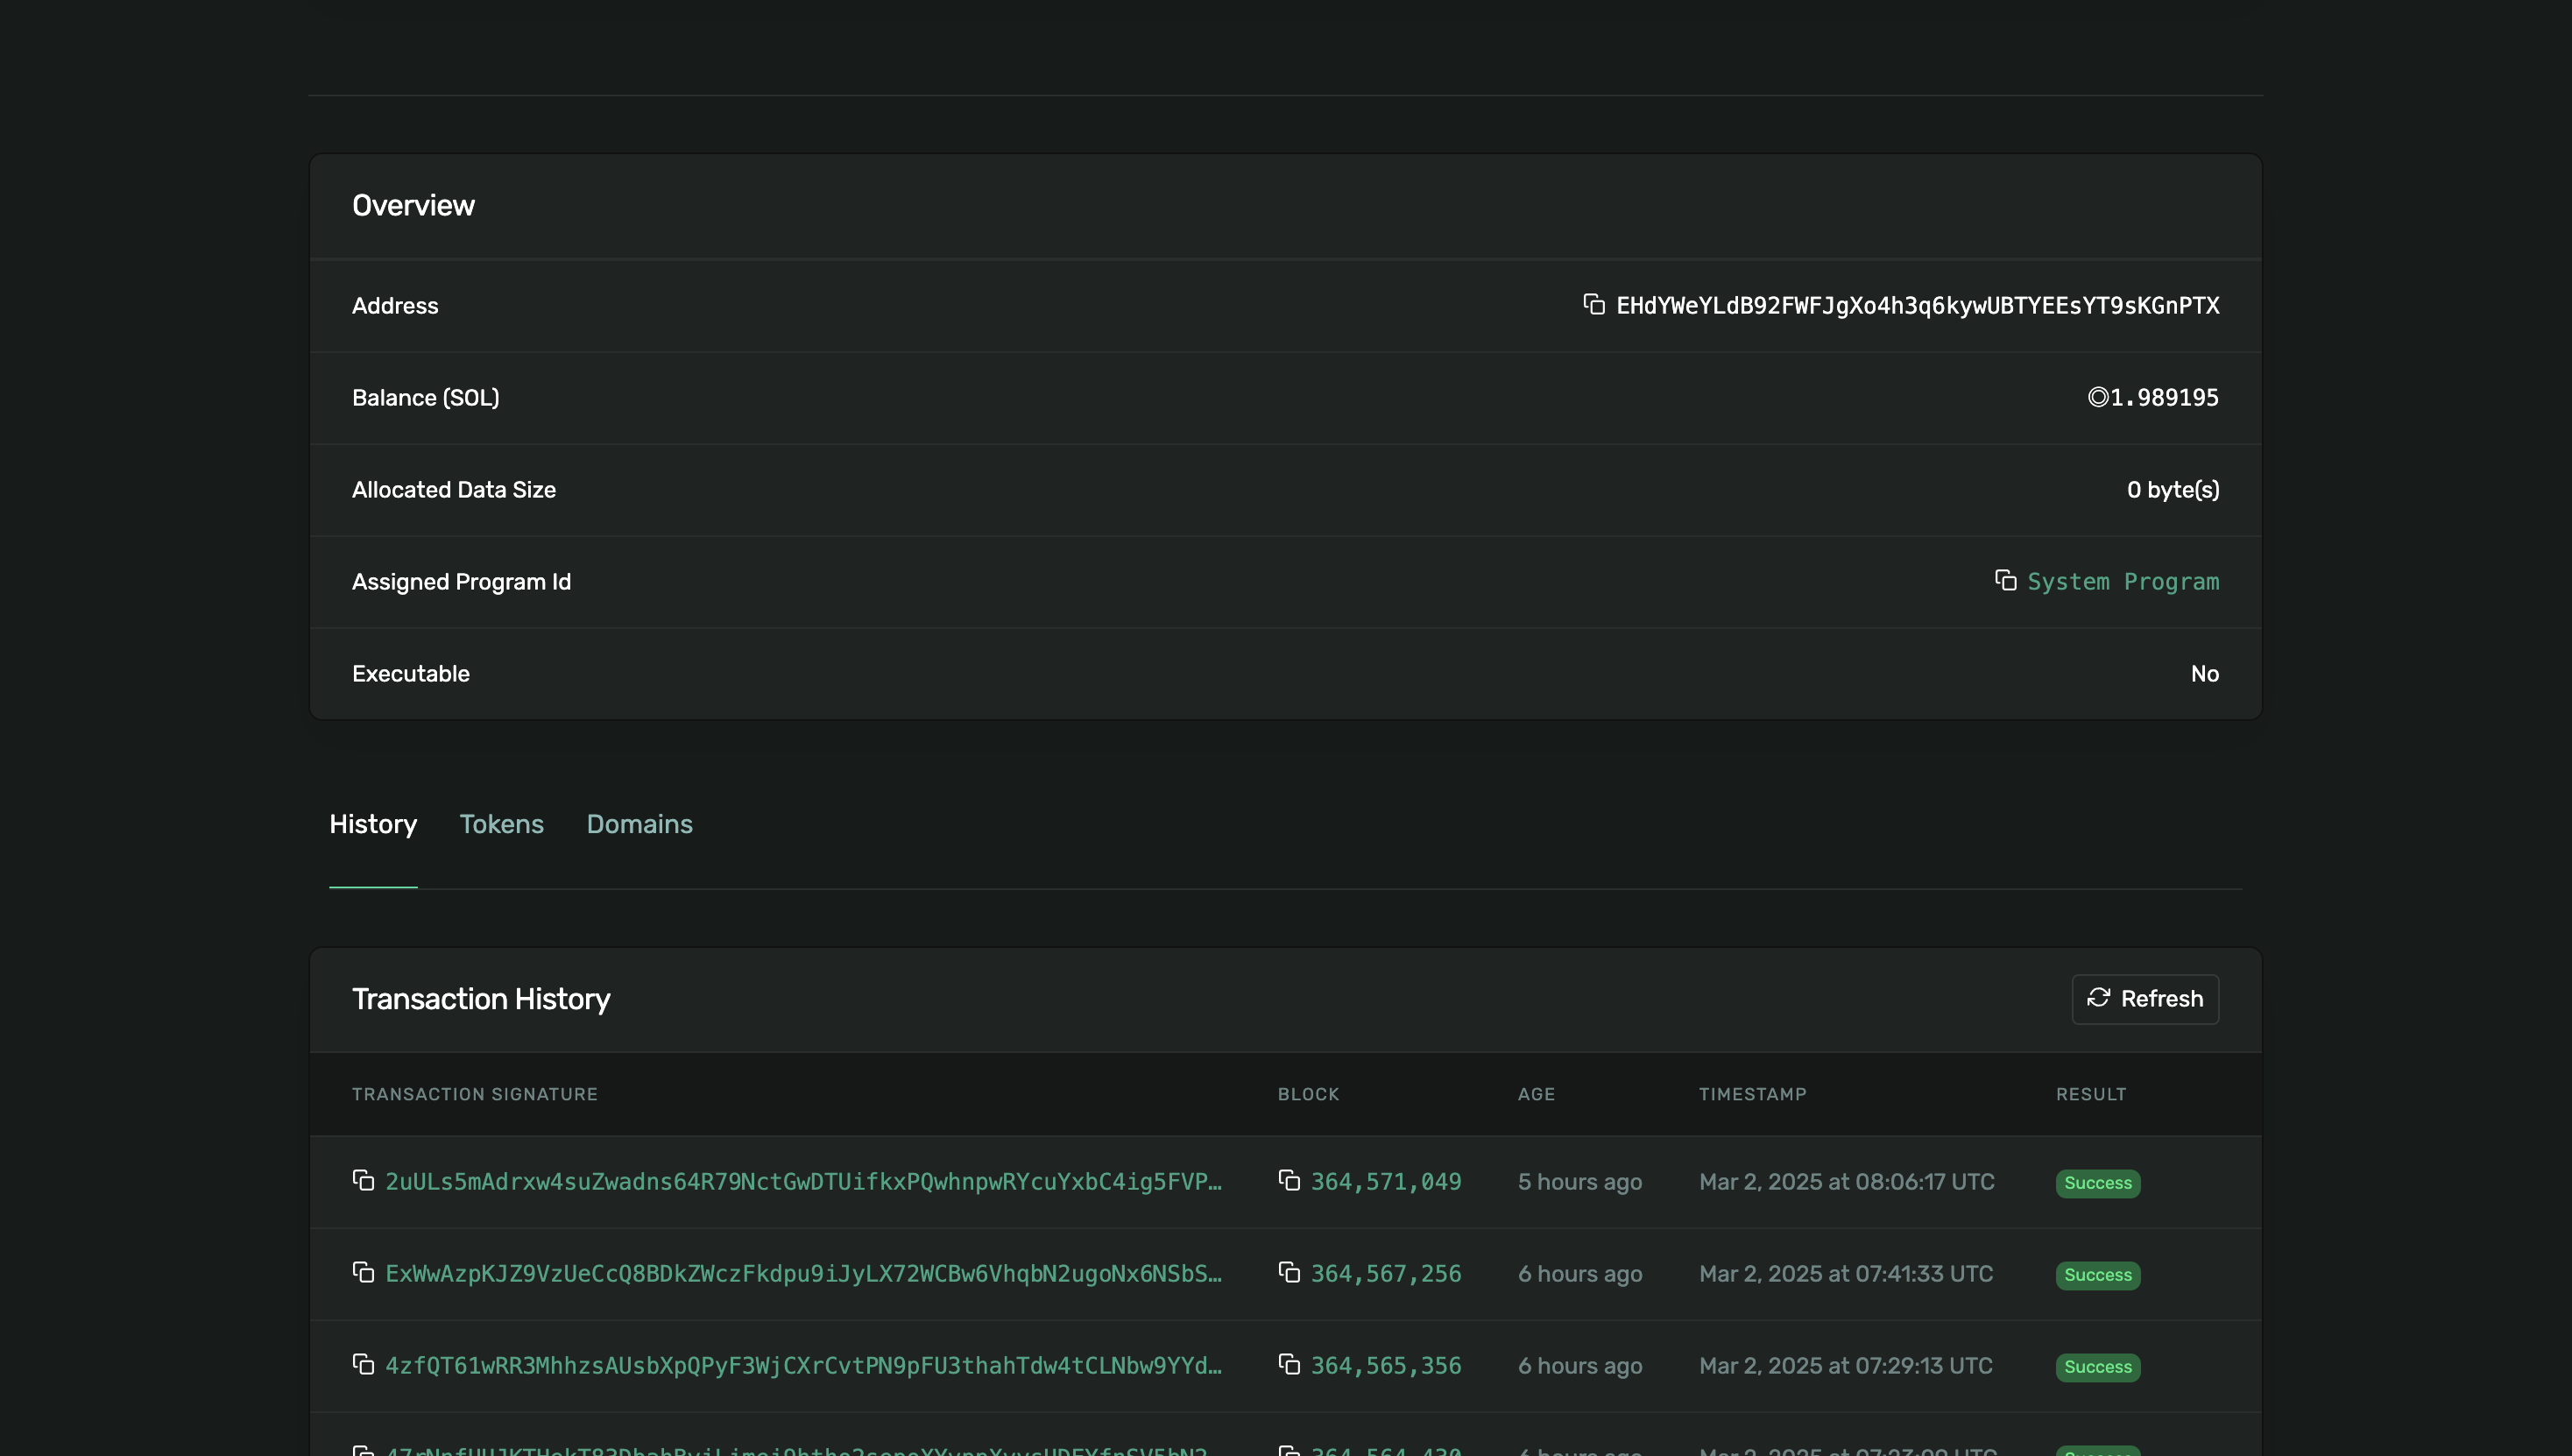
Task: Open transaction 2uULs5mAdrxw4suZwadns64R79...
Action: 803,1182
